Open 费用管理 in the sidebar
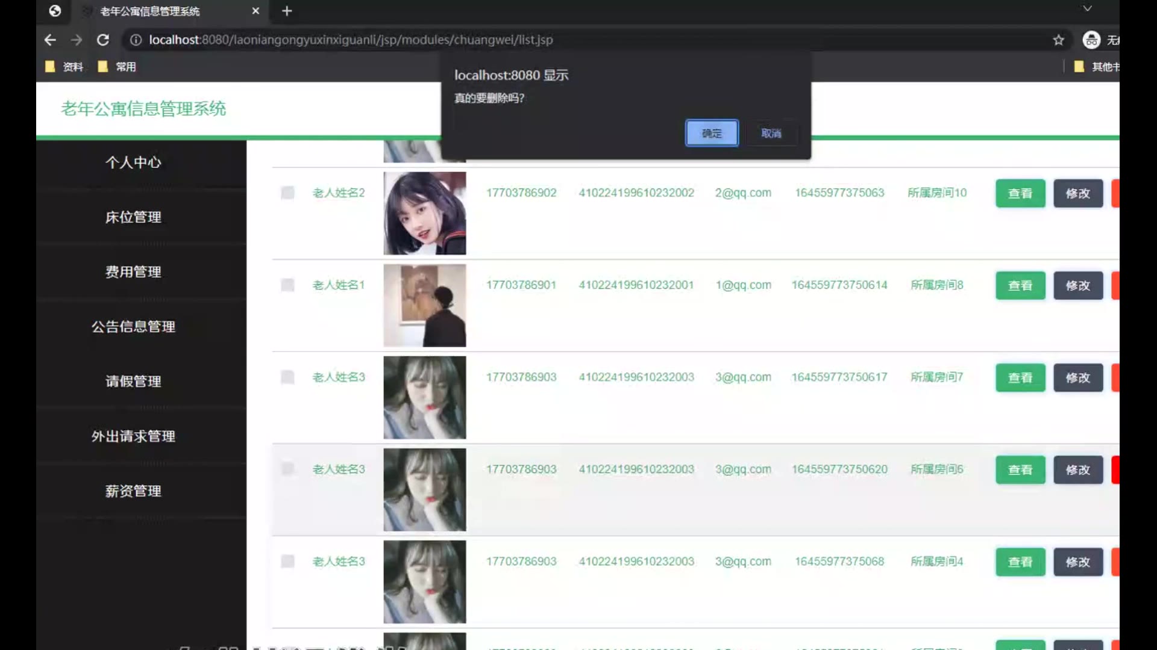The height and width of the screenshot is (650, 1157). coord(133,272)
